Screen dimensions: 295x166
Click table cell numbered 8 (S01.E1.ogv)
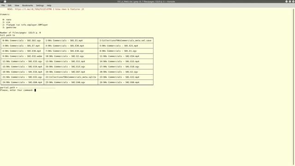(125, 51)
